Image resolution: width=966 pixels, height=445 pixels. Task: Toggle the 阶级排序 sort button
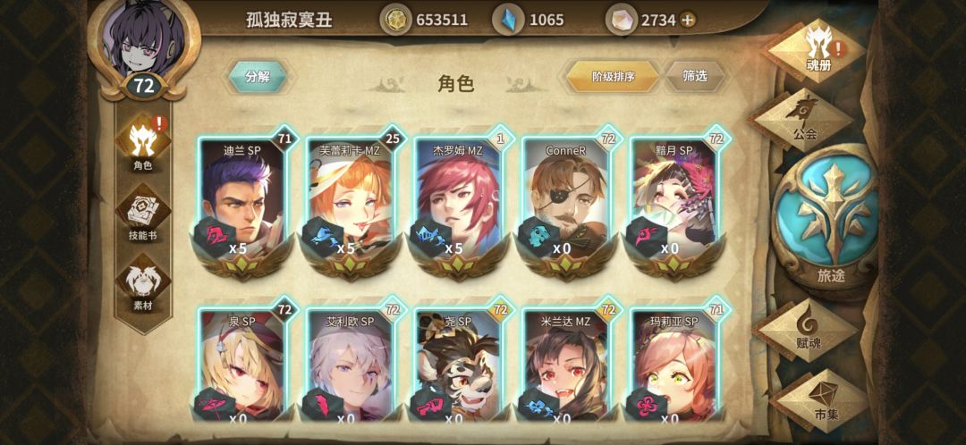(x=613, y=77)
